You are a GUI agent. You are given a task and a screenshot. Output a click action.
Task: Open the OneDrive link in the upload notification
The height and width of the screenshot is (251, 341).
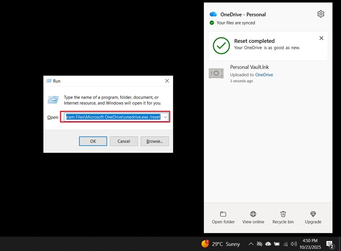pos(264,75)
